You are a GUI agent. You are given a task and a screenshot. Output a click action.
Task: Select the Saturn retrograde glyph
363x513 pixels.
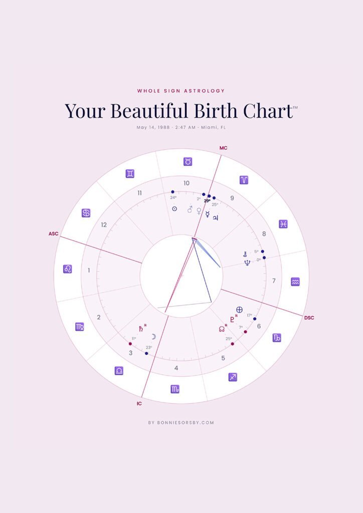coord(141,329)
